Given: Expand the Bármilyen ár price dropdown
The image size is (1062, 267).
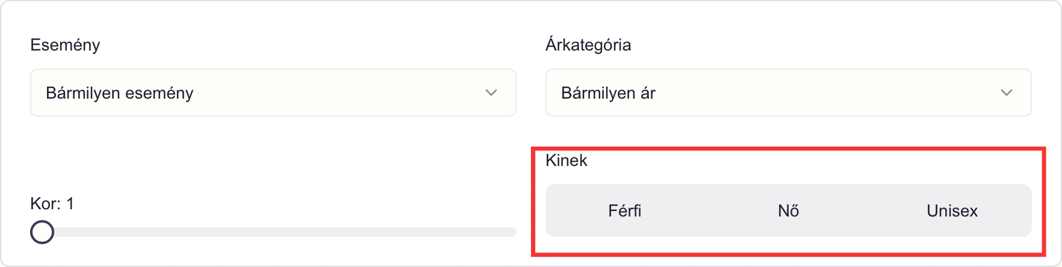Looking at the screenshot, I should 788,93.
